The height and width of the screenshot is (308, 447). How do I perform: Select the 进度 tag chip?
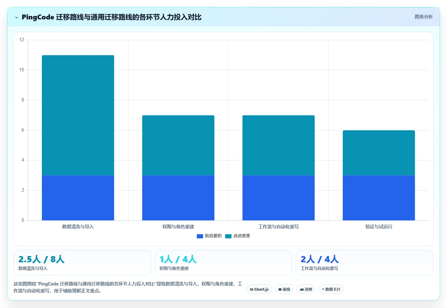[x=306, y=289]
